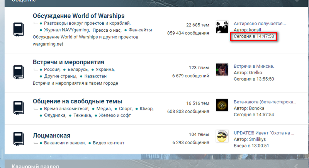Viewport: 309px width, 168px height.
Task: Go to Фан-сайты subforum
Action: (140, 30)
